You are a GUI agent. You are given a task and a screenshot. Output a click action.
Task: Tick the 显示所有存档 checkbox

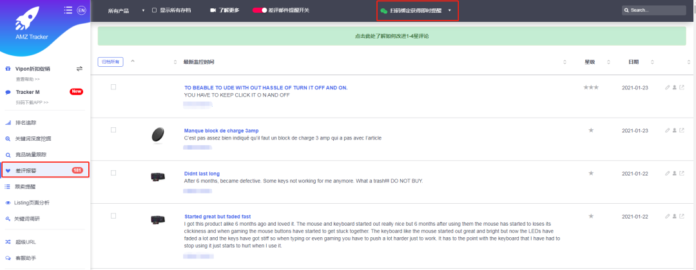click(155, 10)
